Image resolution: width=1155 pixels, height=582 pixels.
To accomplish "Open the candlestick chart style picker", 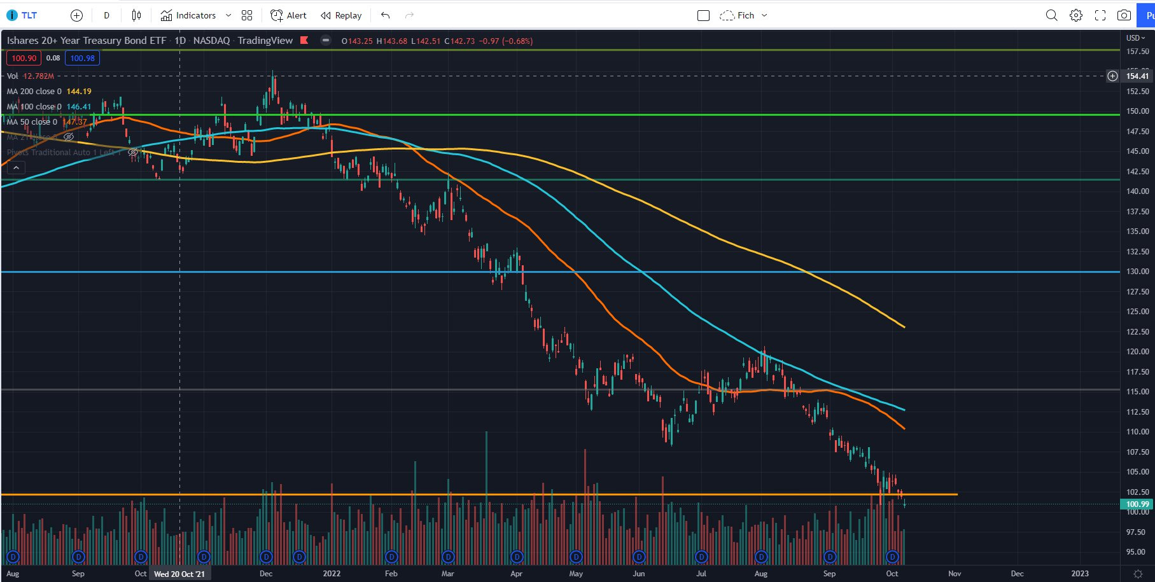I will [136, 15].
